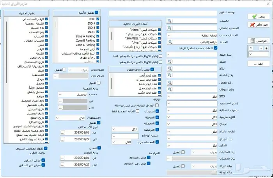Click in the وصف التقرير text field
This screenshot has height=178, width=273.
coord(163,13)
